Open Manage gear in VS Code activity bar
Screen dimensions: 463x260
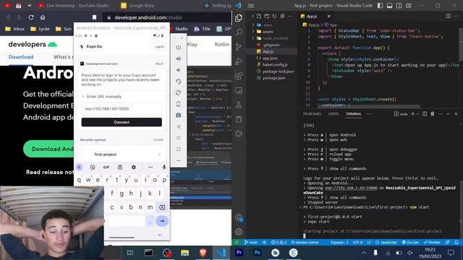click(x=239, y=232)
